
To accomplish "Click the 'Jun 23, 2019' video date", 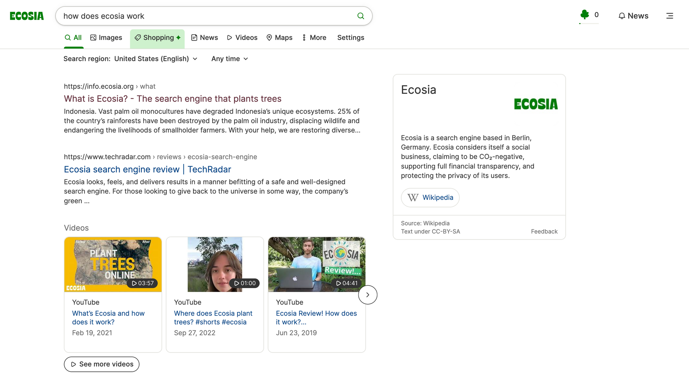I will 296,333.
